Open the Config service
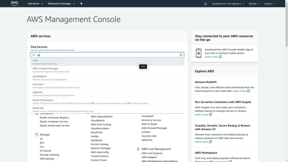 tap(94, 136)
